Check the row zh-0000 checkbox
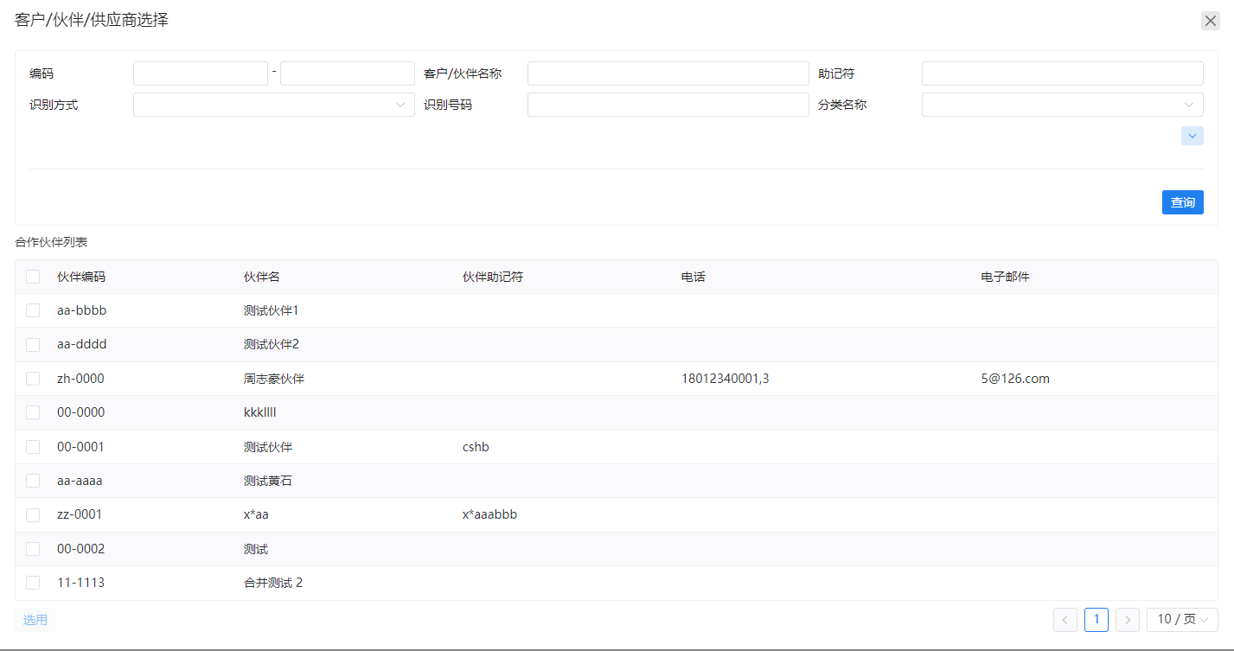Image resolution: width=1234 pixels, height=651 pixels. [33, 379]
